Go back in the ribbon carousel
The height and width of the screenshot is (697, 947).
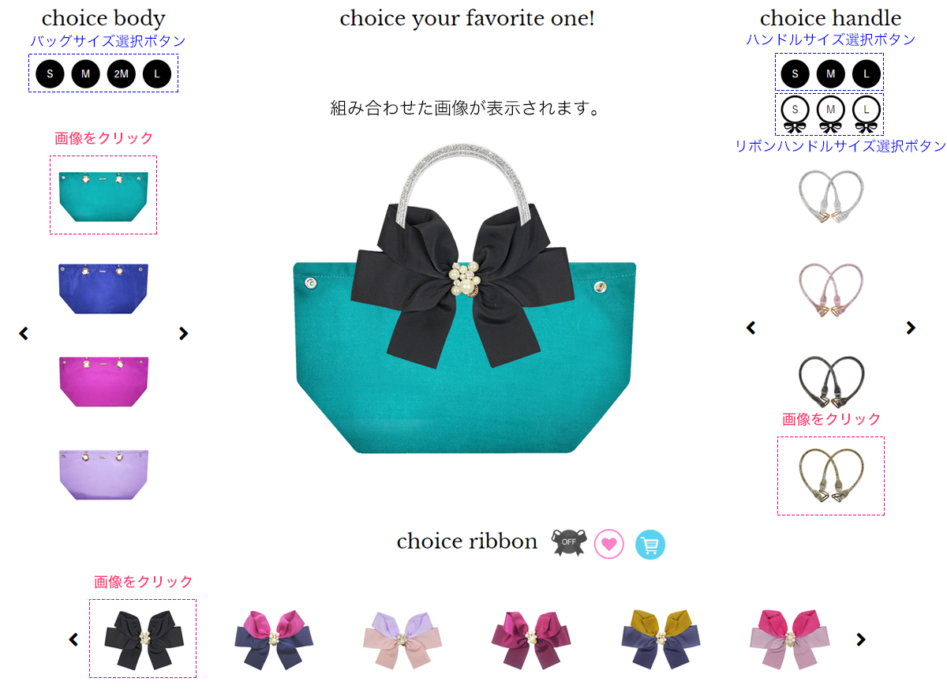click(x=73, y=639)
